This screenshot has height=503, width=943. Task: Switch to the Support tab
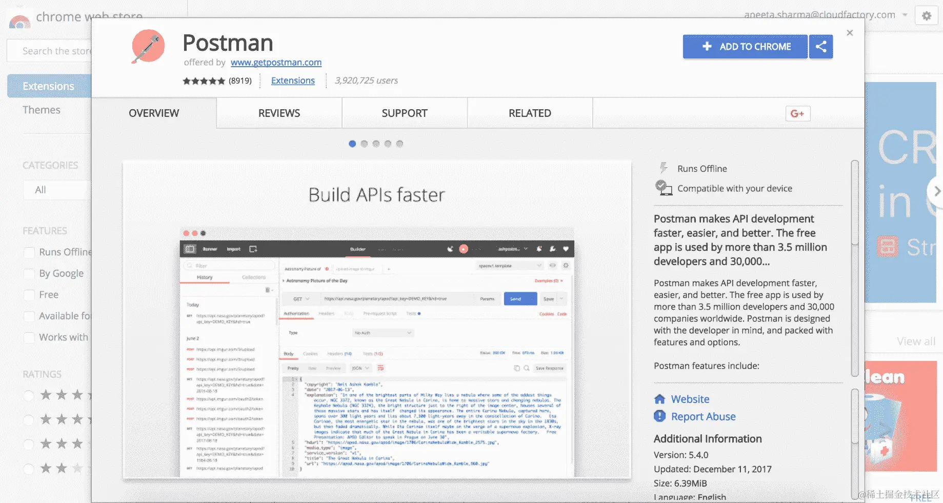coord(405,113)
